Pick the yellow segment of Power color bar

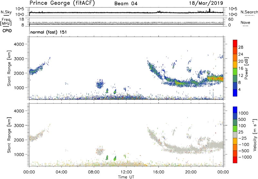[x=235, y=64]
